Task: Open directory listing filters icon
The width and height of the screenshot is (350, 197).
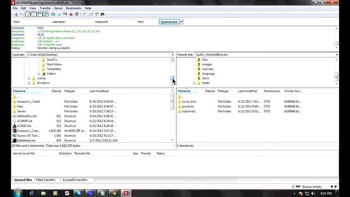Action: 84,14
